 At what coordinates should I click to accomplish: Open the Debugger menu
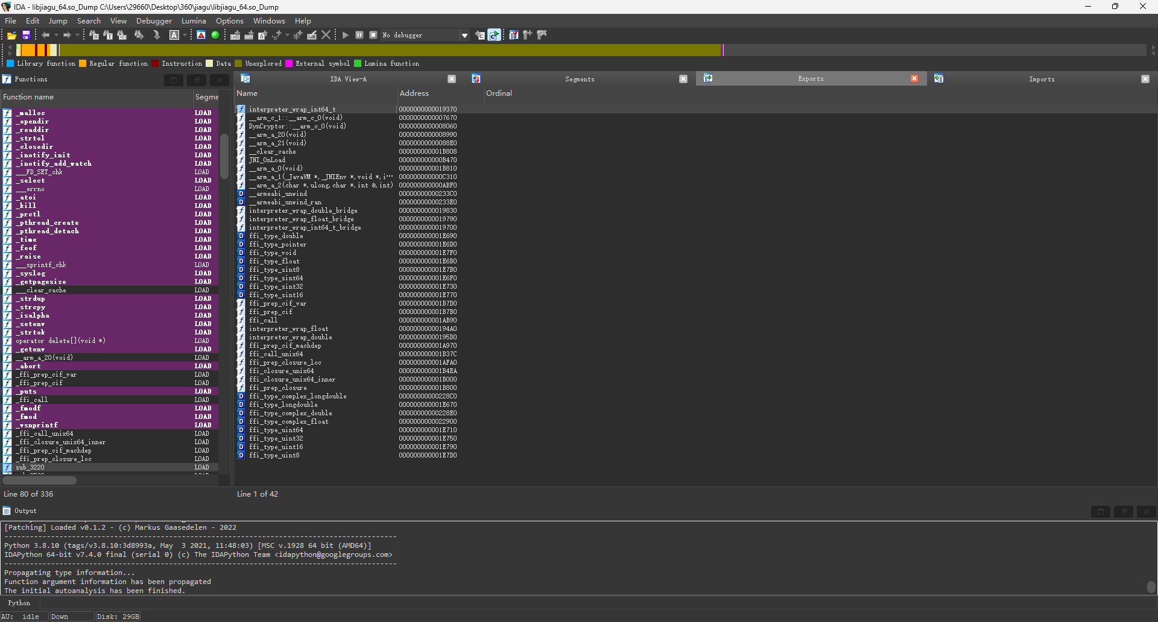pos(154,21)
